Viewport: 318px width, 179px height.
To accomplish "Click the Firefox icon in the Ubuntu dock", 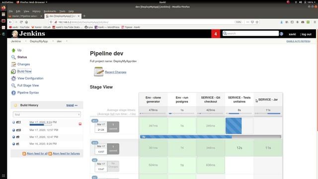I will pos(3,8).
